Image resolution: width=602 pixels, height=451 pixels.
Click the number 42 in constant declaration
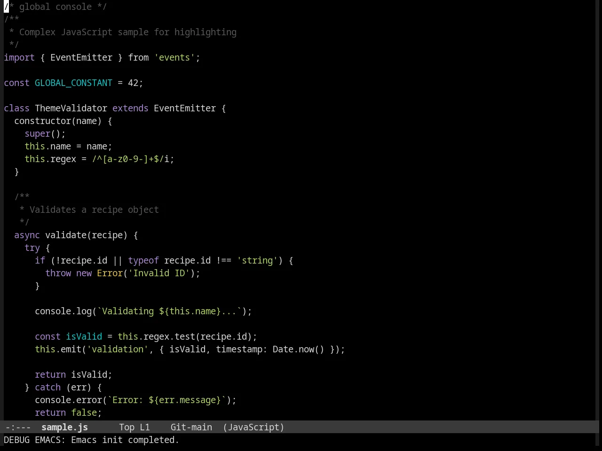coord(133,83)
